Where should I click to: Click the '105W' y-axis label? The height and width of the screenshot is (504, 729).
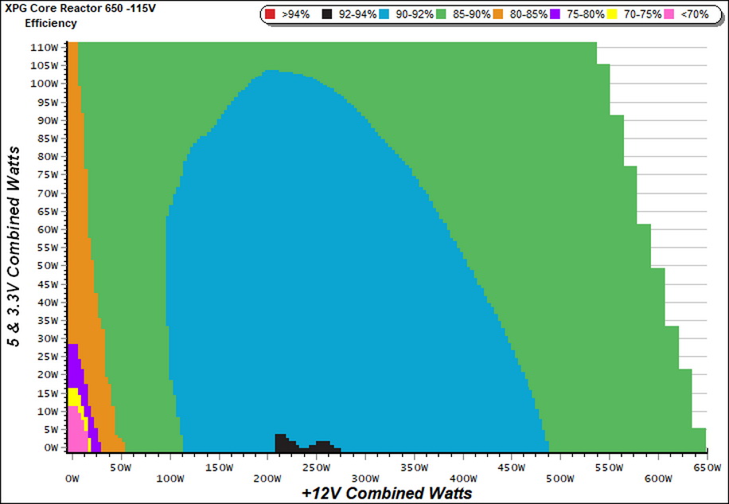(x=45, y=65)
